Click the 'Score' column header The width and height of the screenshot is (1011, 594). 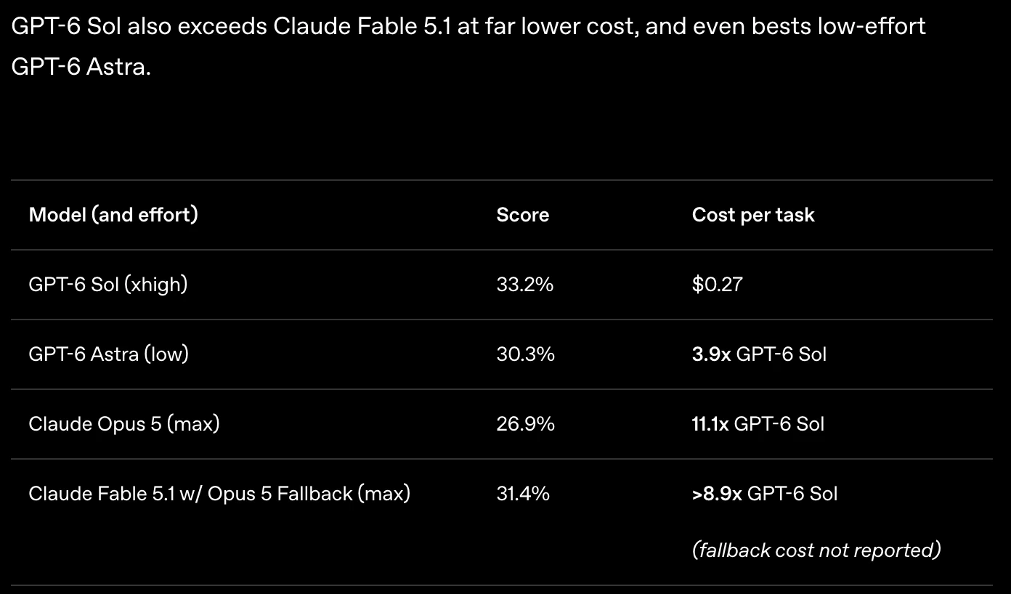pos(523,215)
